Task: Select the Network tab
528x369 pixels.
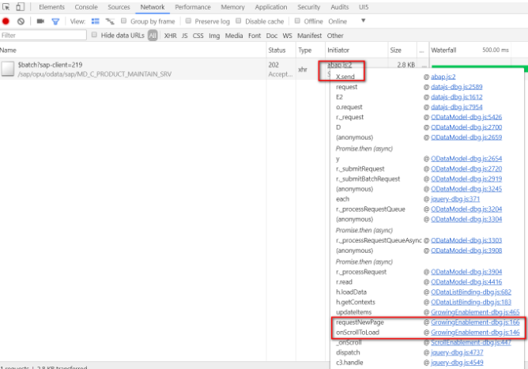Action: tap(153, 7)
